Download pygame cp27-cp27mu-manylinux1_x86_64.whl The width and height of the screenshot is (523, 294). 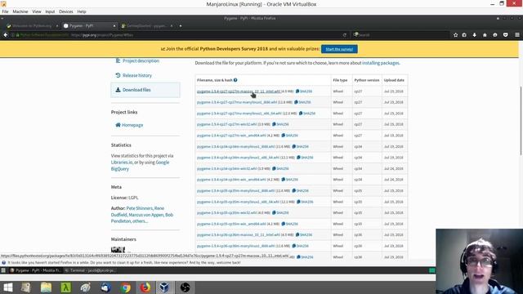tap(239, 114)
